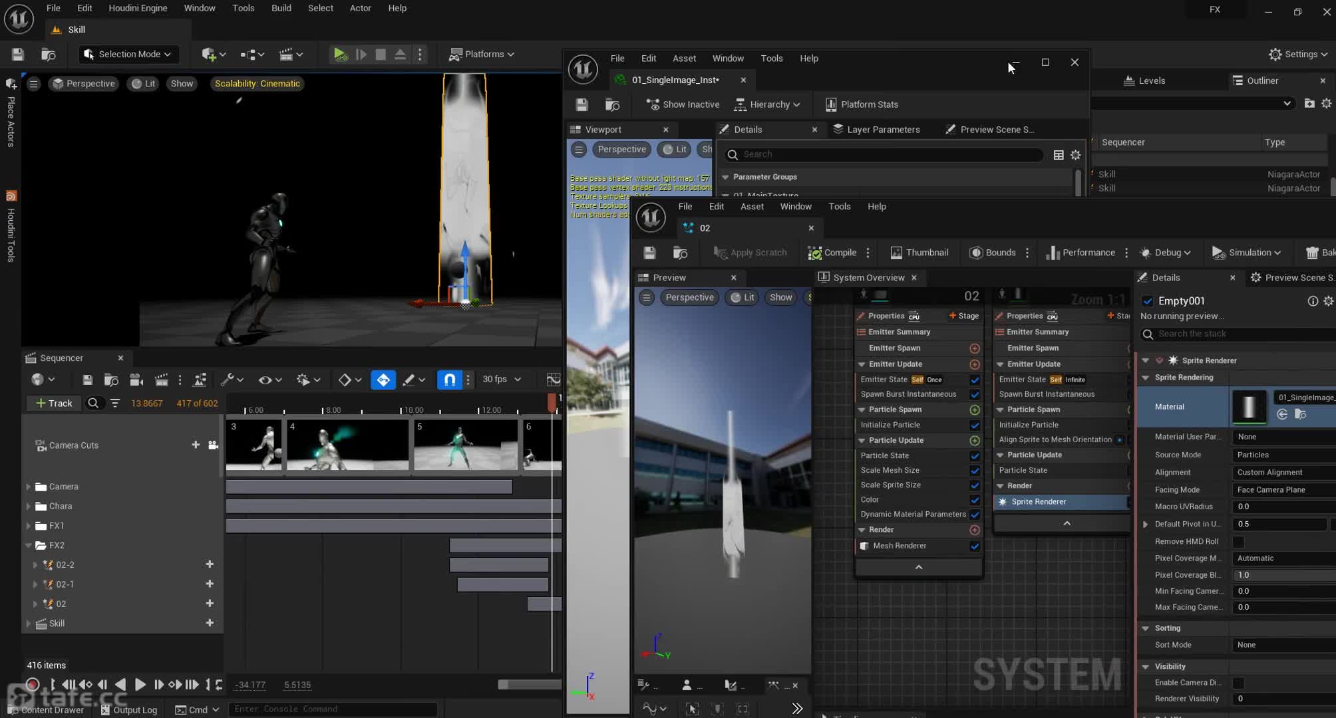Click Apply Scratch in Niagara toolbar
This screenshot has height=718, width=1336.
[x=750, y=253]
